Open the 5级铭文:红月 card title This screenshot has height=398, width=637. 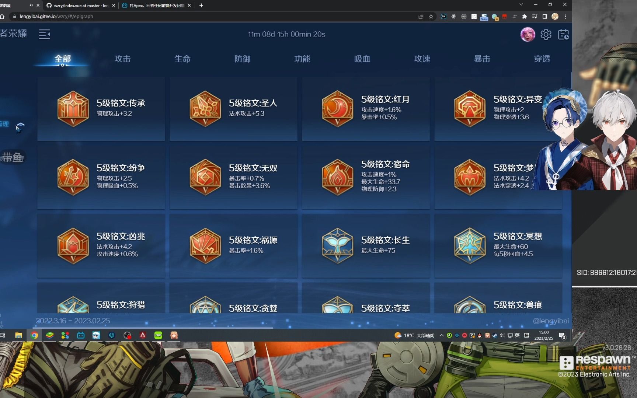(x=386, y=99)
